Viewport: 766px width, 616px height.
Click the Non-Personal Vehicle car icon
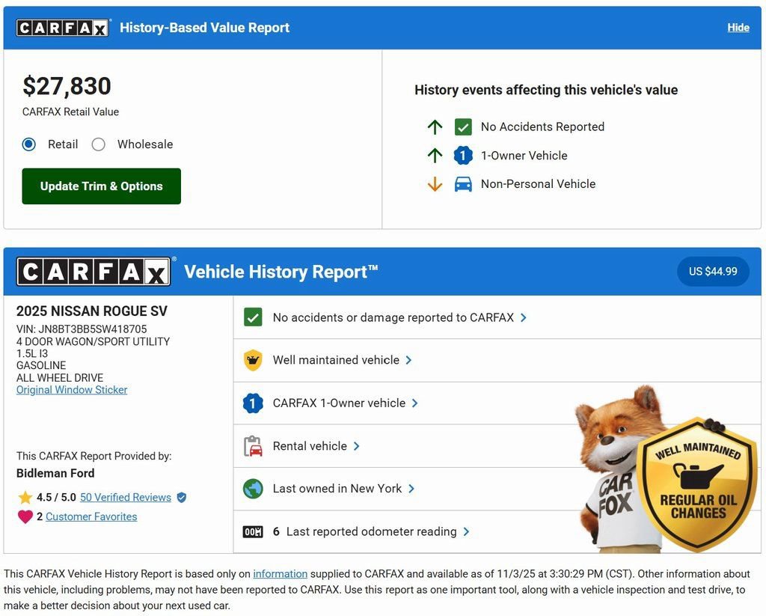click(465, 183)
